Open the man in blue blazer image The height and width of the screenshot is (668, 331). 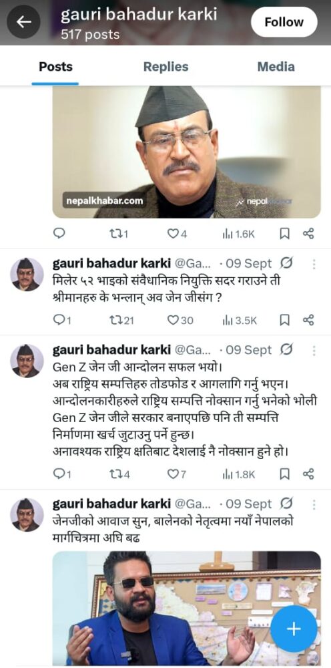pos(187,608)
